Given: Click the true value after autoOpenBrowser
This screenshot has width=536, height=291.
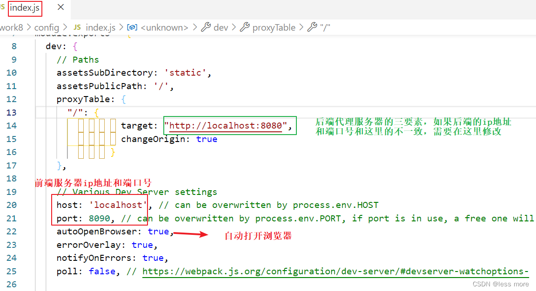Looking at the screenshot, I should click(158, 232).
